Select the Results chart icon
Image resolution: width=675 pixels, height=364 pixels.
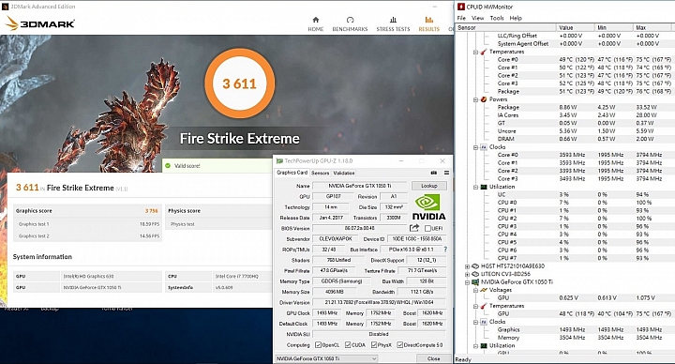429,20
